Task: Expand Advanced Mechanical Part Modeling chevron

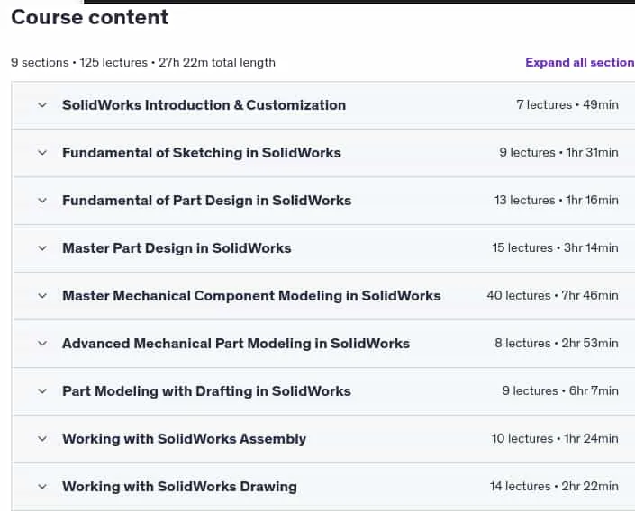Action: pos(42,344)
